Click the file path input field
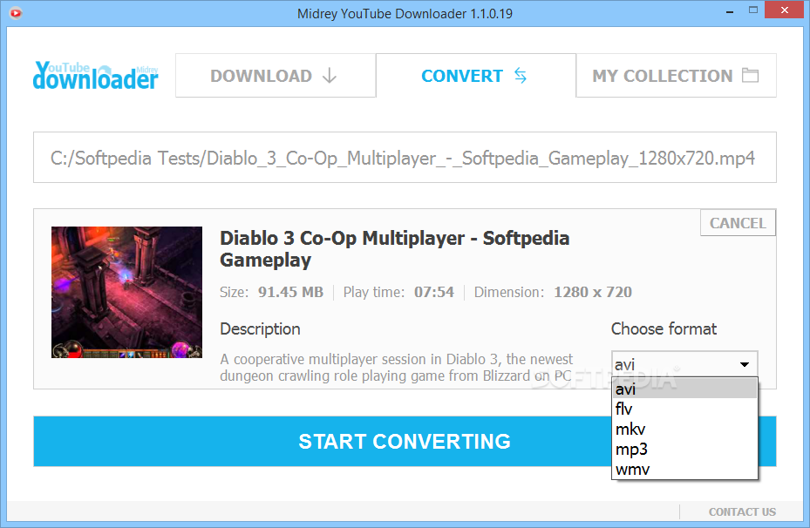The height and width of the screenshot is (528, 810). tap(405, 158)
